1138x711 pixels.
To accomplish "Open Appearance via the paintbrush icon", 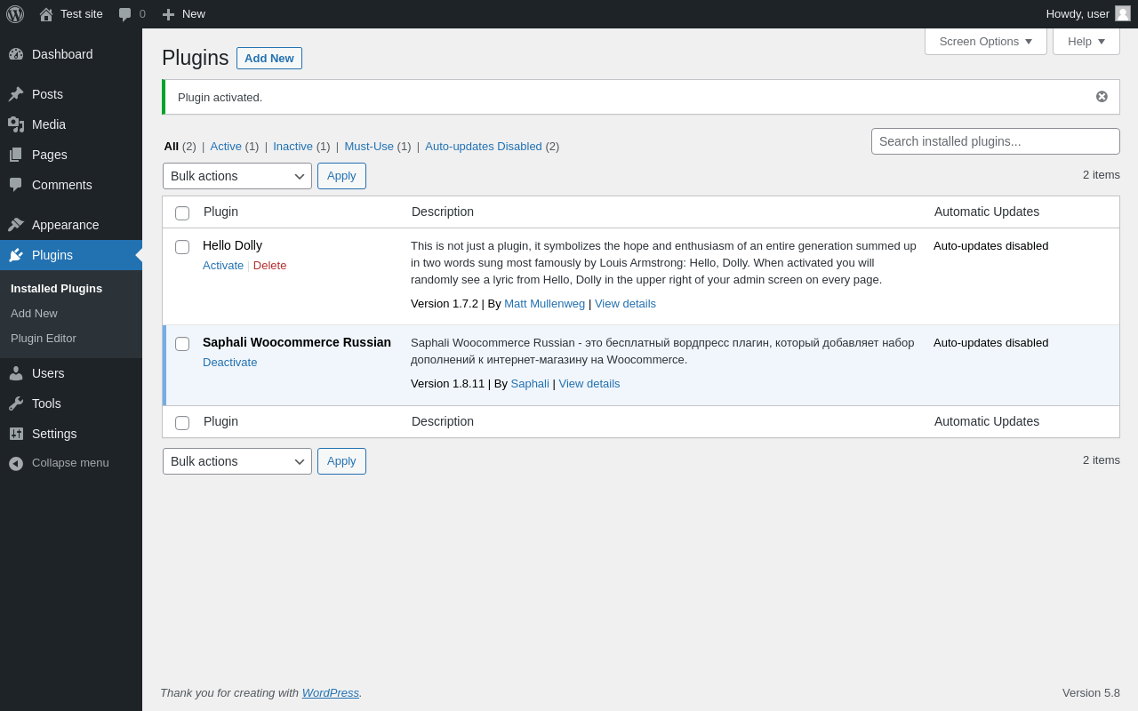I will [x=16, y=225].
